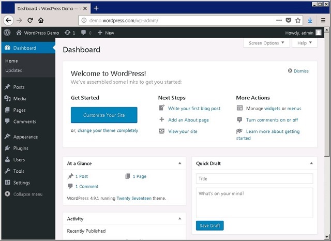Collapse the At a Glance widget

click(x=179, y=163)
